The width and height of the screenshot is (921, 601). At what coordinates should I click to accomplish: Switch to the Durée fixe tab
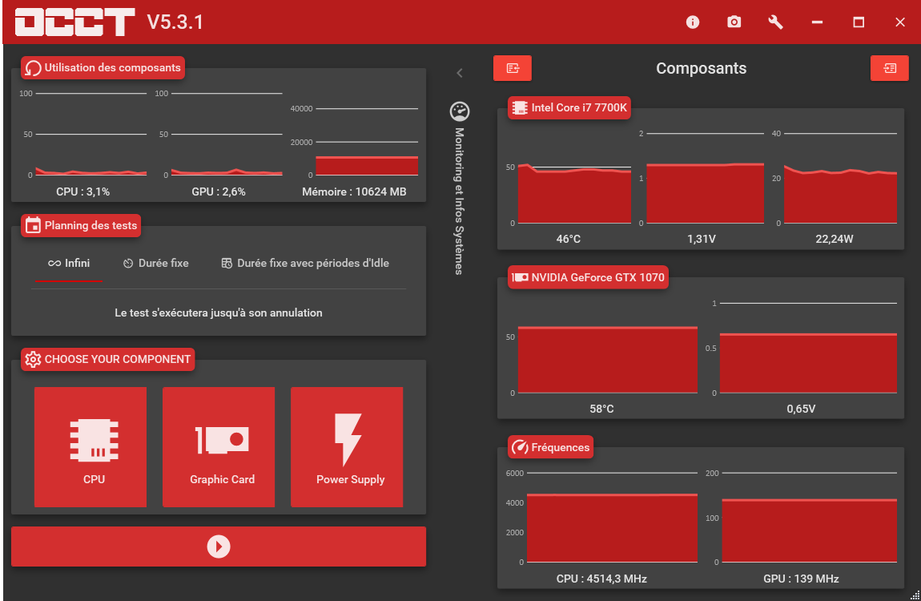click(x=156, y=263)
